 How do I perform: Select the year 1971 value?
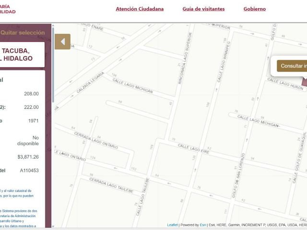click(x=33, y=121)
